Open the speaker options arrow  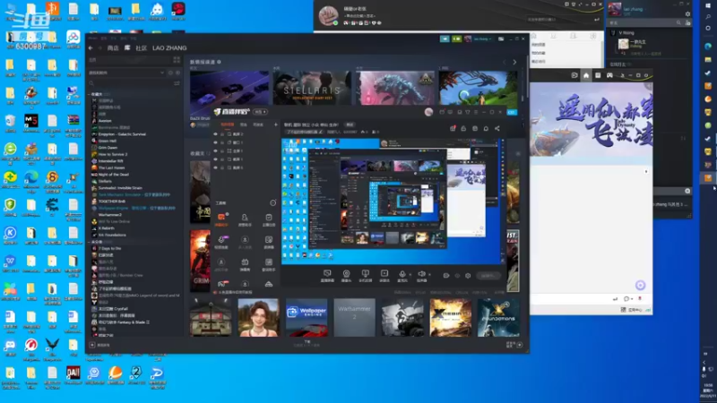click(x=430, y=275)
